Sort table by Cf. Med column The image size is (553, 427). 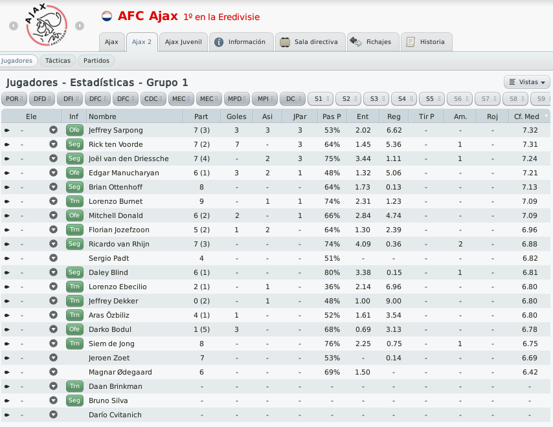[x=526, y=116]
